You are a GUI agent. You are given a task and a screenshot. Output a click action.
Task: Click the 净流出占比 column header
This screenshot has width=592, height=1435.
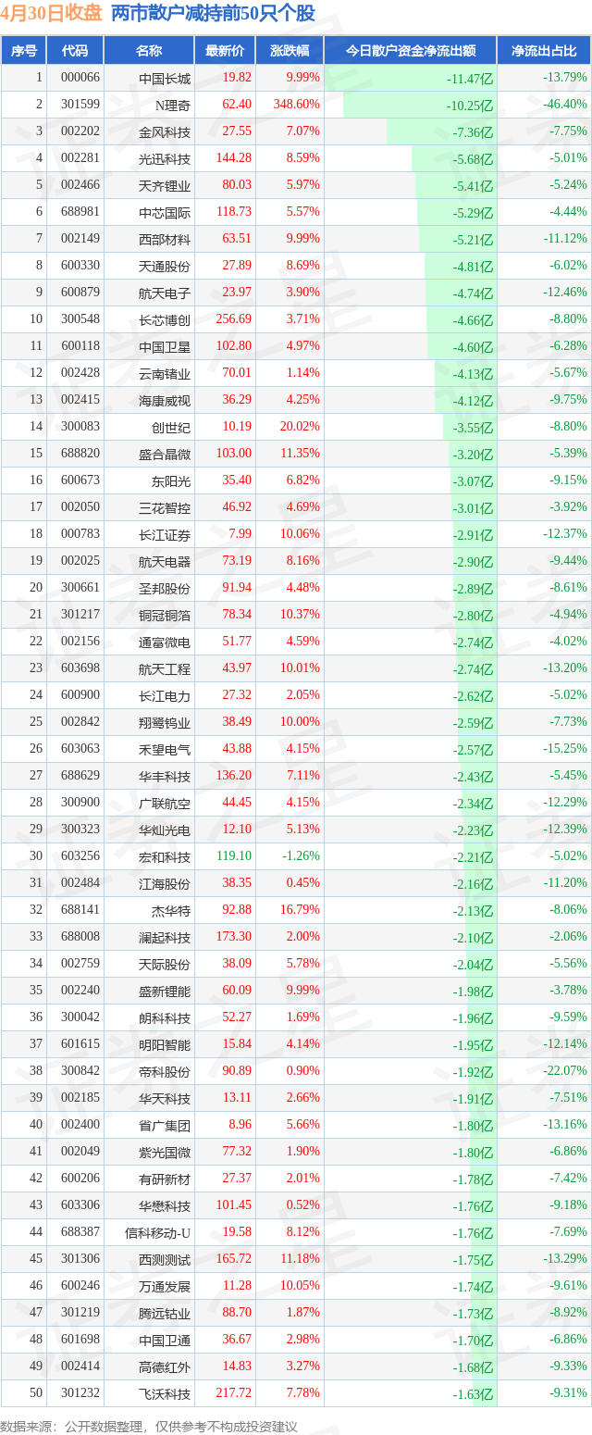(x=544, y=51)
